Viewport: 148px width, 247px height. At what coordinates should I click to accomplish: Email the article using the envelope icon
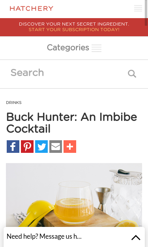56,147
